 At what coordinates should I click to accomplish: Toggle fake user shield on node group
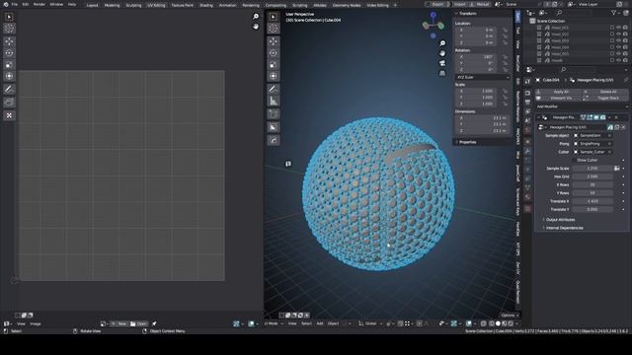click(x=610, y=127)
